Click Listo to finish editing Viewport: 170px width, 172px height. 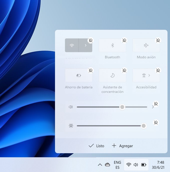(x=96, y=146)
